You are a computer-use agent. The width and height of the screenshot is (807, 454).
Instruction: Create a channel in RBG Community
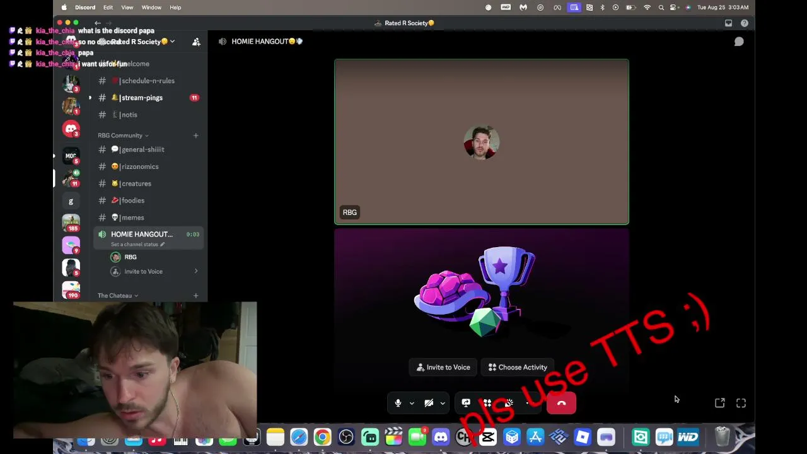[x=195, y=136]
